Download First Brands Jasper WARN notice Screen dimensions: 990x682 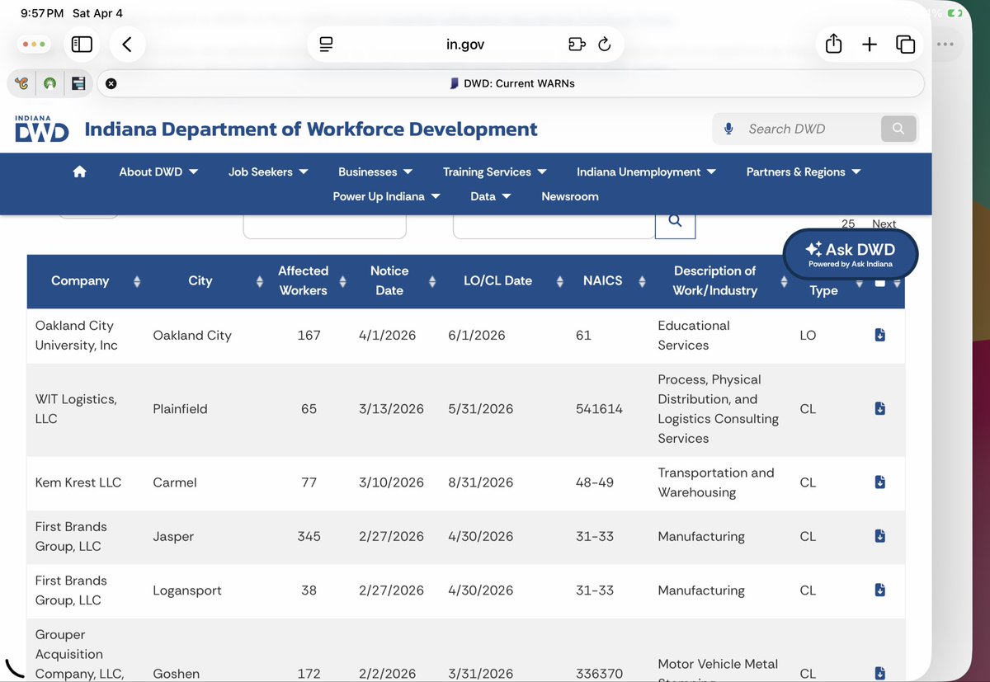pos(879,536)
